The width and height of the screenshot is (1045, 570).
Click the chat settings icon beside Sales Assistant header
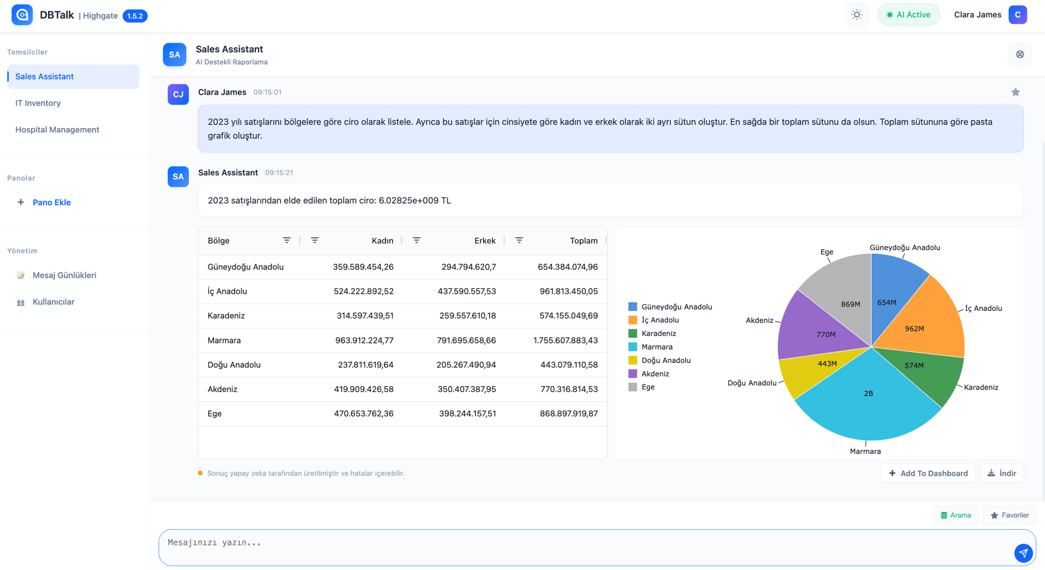click(1020, 54)
